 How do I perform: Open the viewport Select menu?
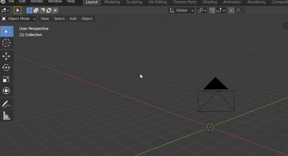pyautogui.click(x=59, y=19)
